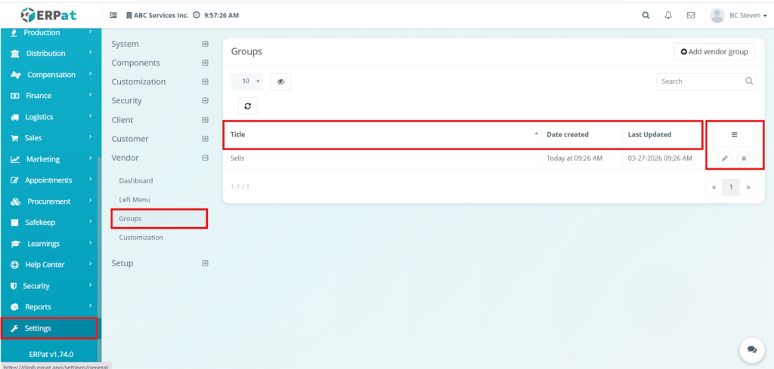Click the Procurement cubes icon
The width and height of the screenshot is (774, 369).
coord(16,201)
